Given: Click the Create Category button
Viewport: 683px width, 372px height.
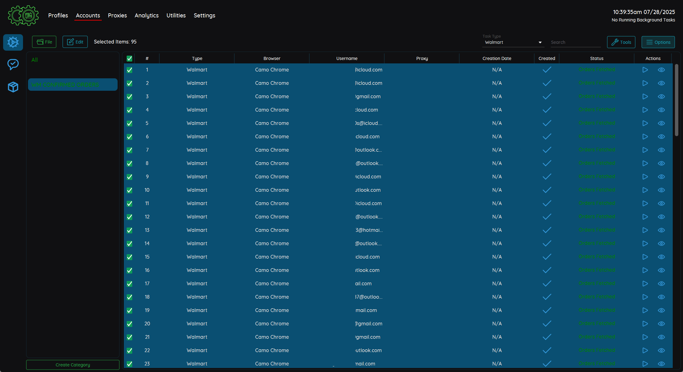Looking at the screenshot, I should point(73,365).
